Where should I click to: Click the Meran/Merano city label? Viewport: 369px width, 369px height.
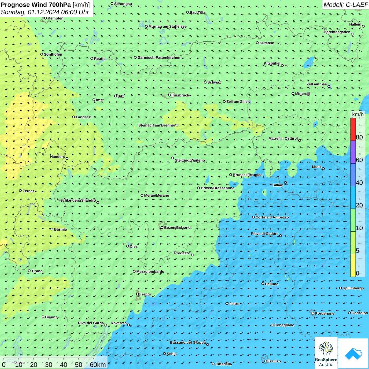click(157, 195)
